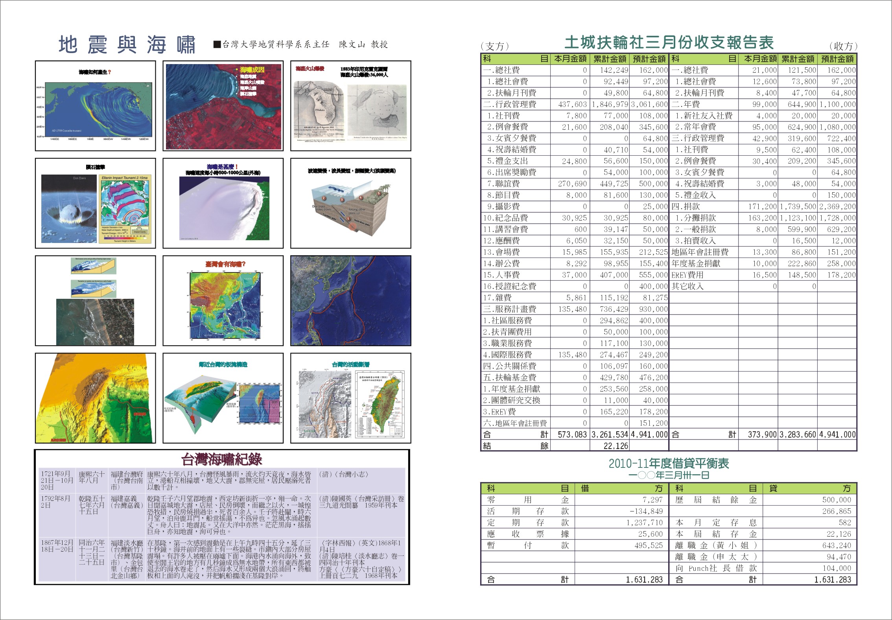Viewport: 892px width, 620px height.
Task: Click the 地震與海嘯 main title
Action: pyautogui.click(x=127, y=44)
